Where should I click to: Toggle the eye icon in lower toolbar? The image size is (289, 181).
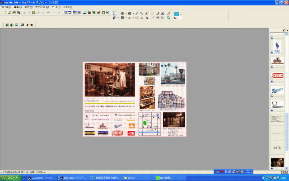tap(32, 25)
